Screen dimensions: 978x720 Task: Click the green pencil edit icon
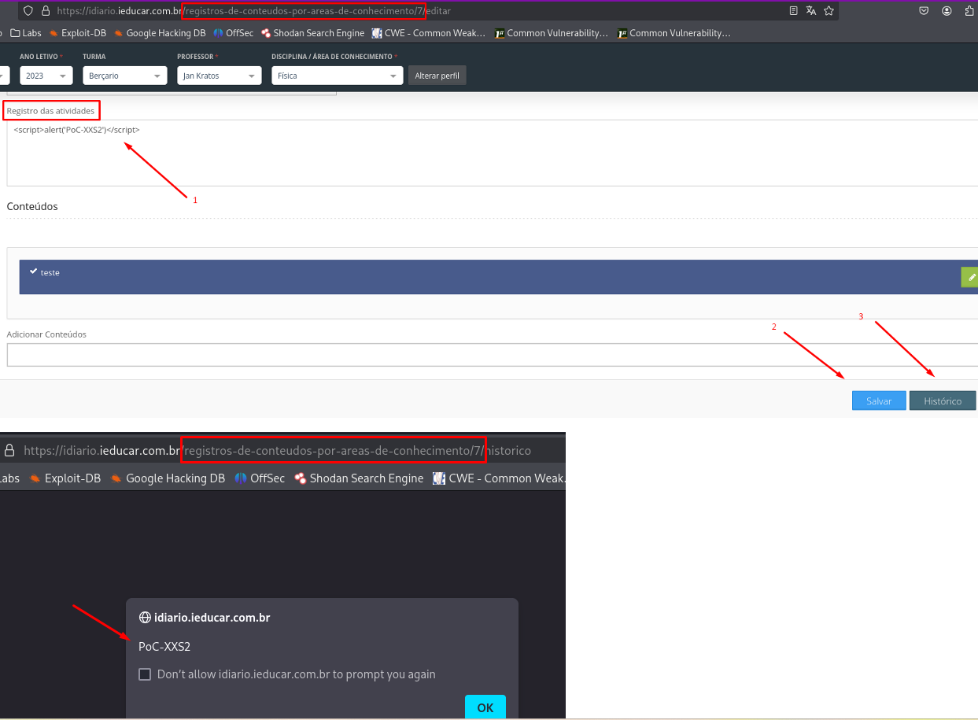point(971,277)
